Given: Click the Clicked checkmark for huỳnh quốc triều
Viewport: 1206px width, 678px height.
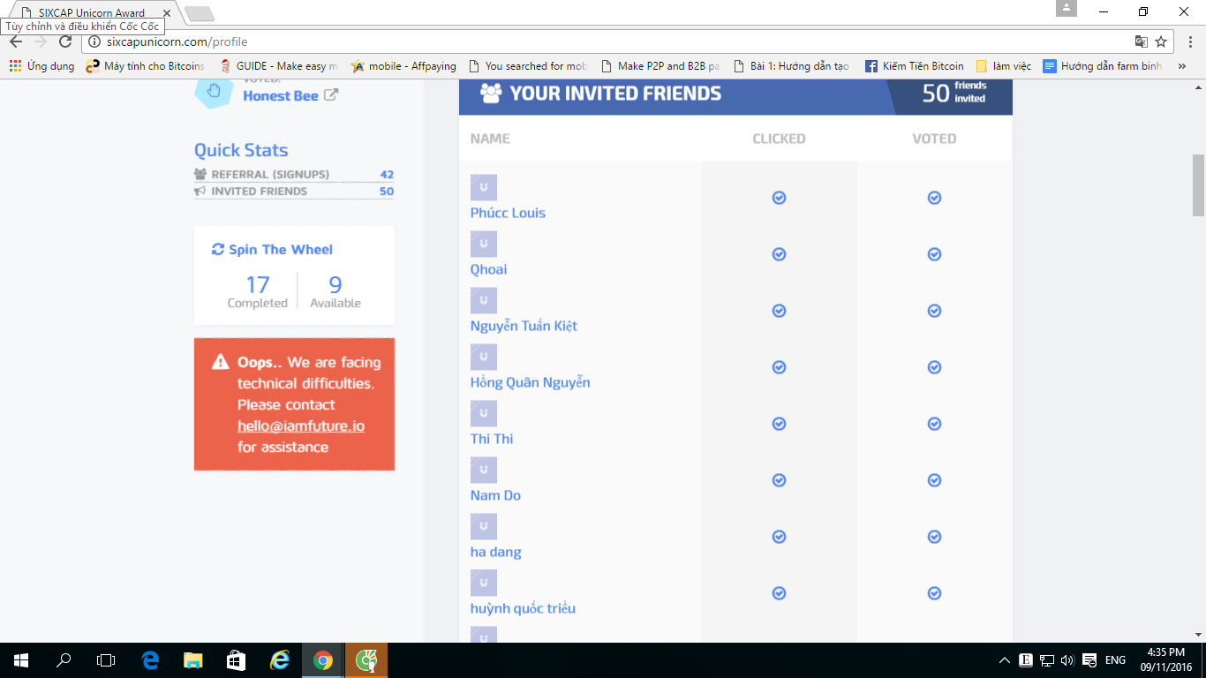Looking at the screenshot, I should [779, 593].
